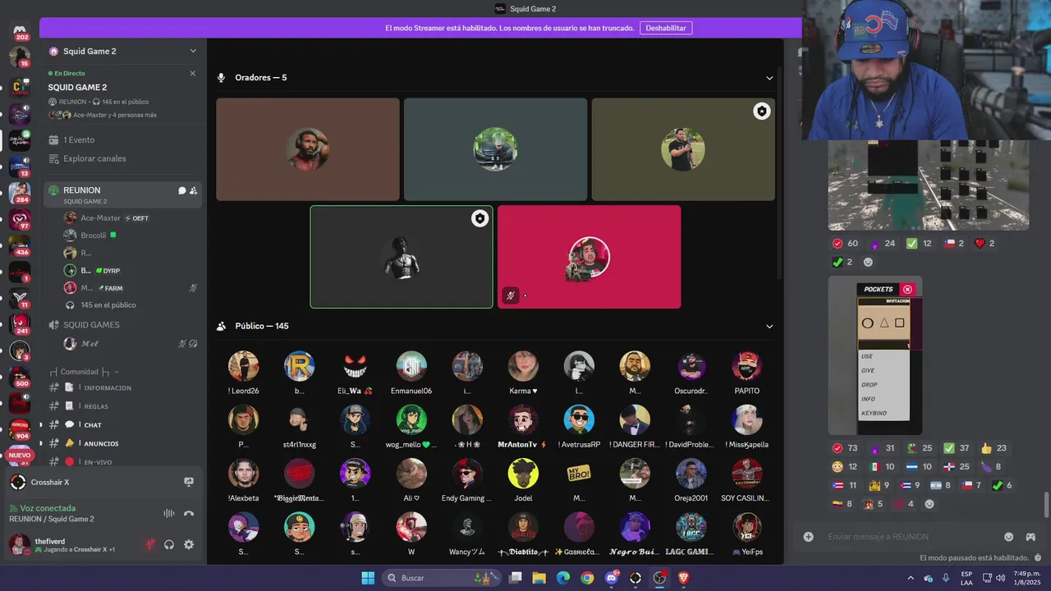This screenshot has width=1051, height=591.
Task: Open Microsoft Edge from the taskbar
Action: 562,578
